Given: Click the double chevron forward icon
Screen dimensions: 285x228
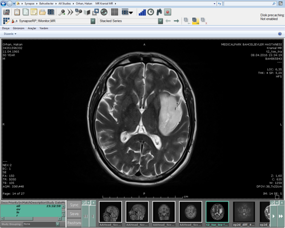Looking at the screenshot, I should point(70,12).
